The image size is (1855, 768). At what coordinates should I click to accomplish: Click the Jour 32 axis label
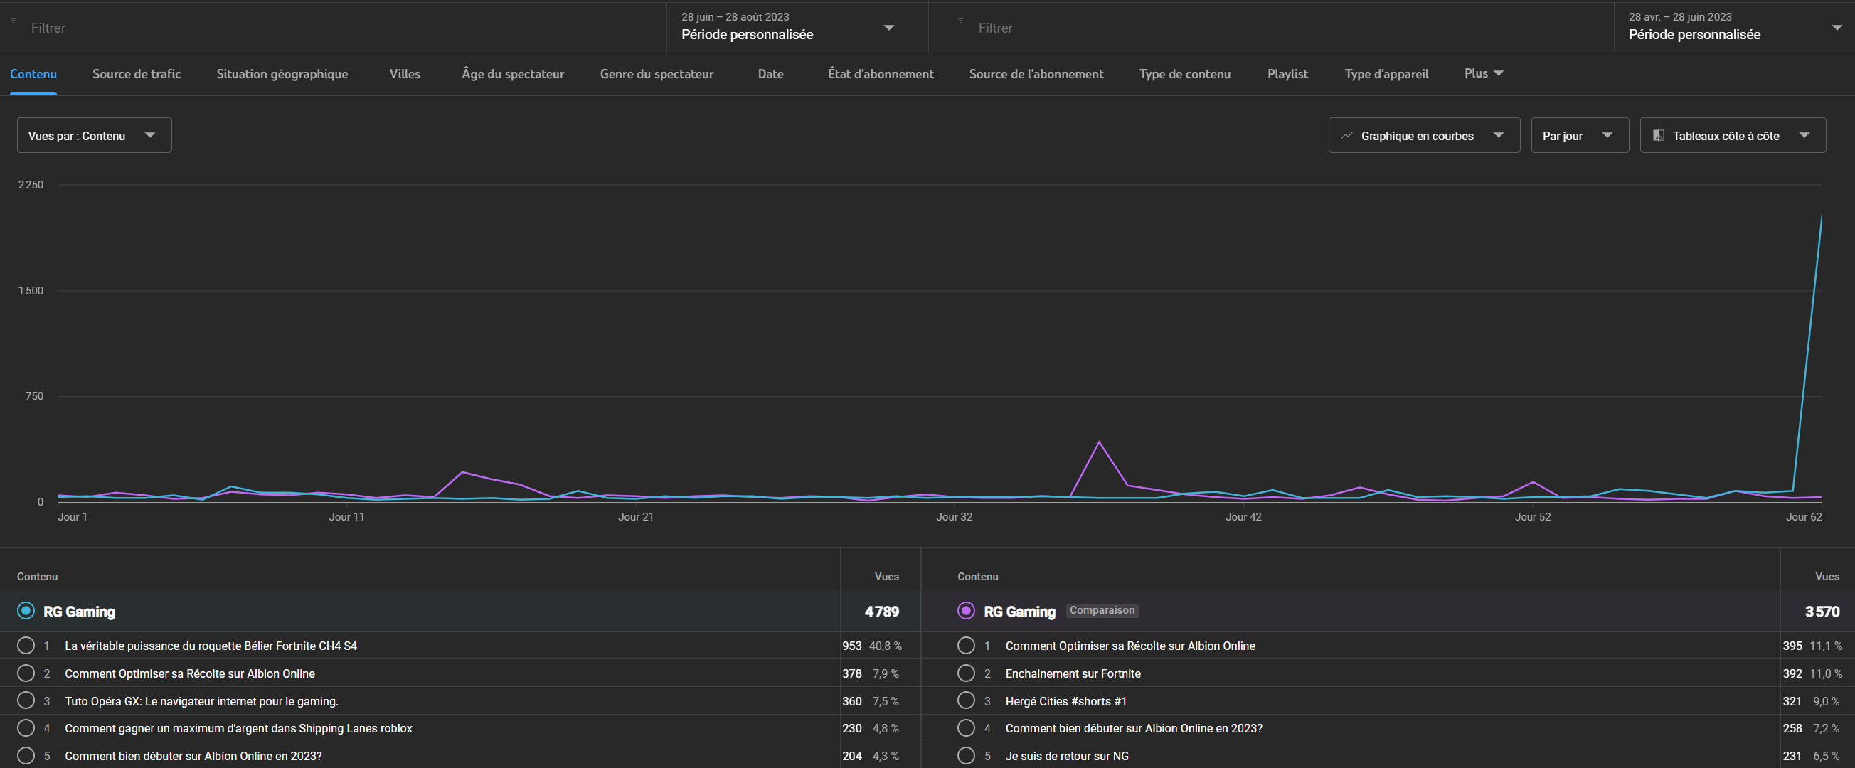click(x=954, y=516)
